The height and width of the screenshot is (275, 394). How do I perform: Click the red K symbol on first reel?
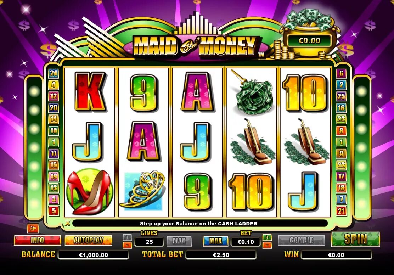pos(90,91)
